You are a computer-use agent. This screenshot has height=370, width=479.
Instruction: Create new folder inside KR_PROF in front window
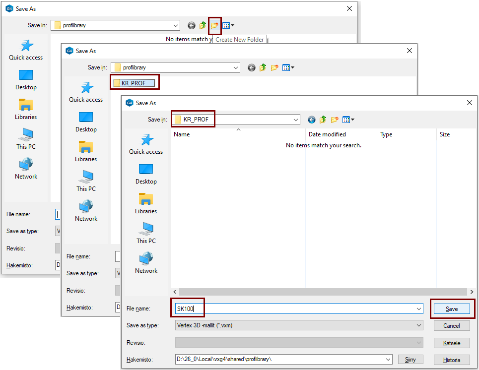tap(335, 120)
